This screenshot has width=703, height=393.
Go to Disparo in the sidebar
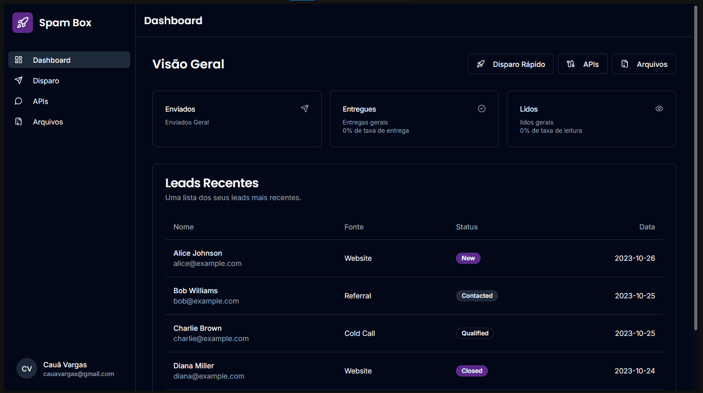[69, 80]
